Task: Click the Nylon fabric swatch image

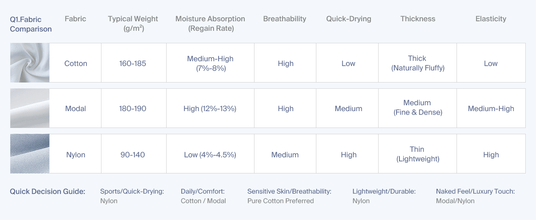Action: pyautogui.click(x=30, y=154)
